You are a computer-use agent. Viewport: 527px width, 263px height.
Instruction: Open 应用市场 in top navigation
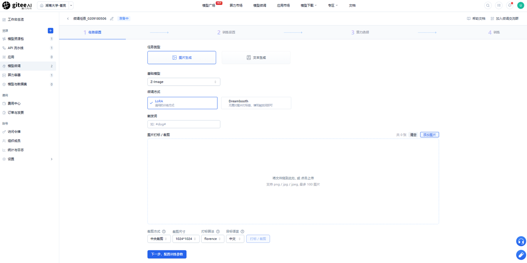point(283,5)
